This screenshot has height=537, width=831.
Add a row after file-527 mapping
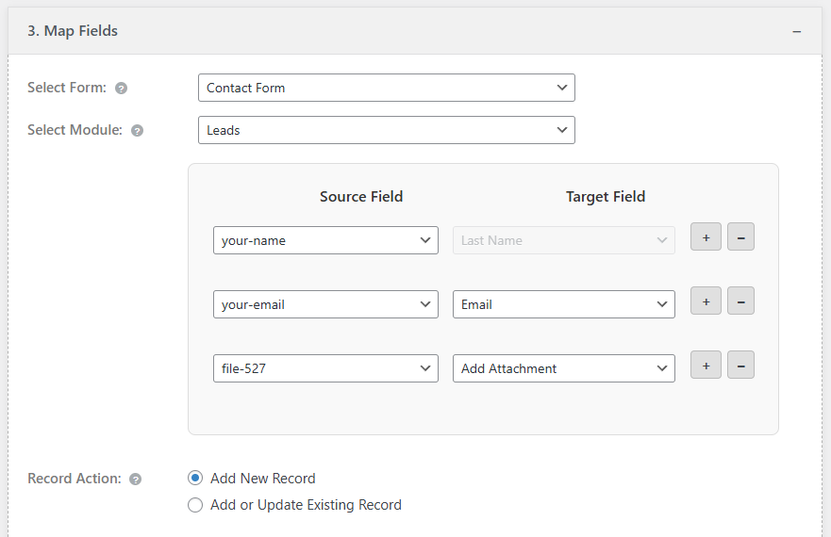pos(706,366)
